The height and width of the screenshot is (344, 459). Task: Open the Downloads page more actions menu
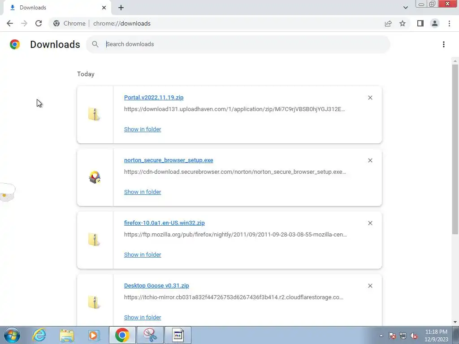pos(444,44)
